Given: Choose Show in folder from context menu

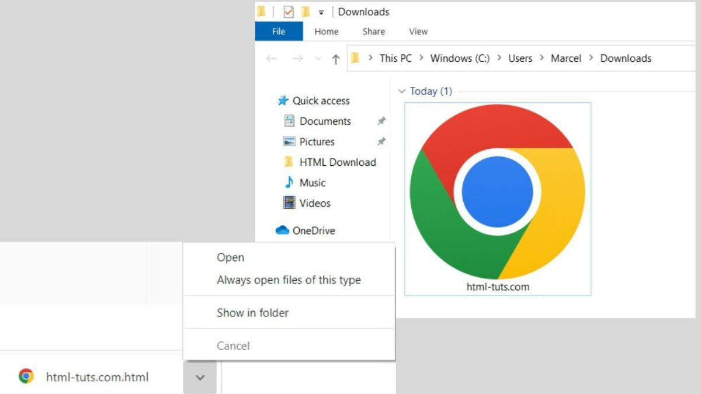Looking at the screenshot, I should pos(252,313).
